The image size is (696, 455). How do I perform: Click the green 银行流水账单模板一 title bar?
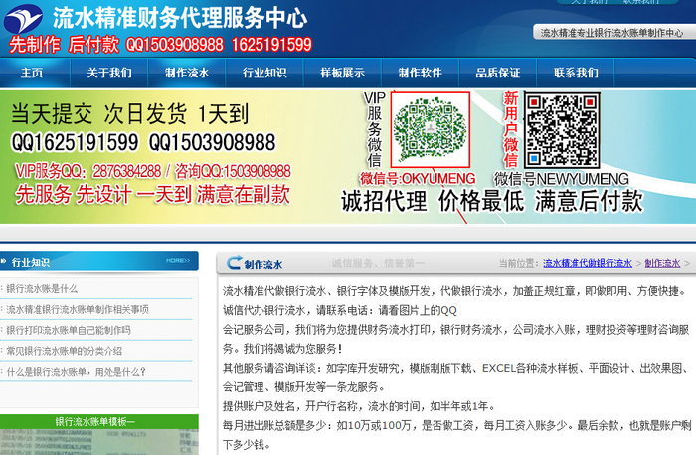tap(99, 421)
